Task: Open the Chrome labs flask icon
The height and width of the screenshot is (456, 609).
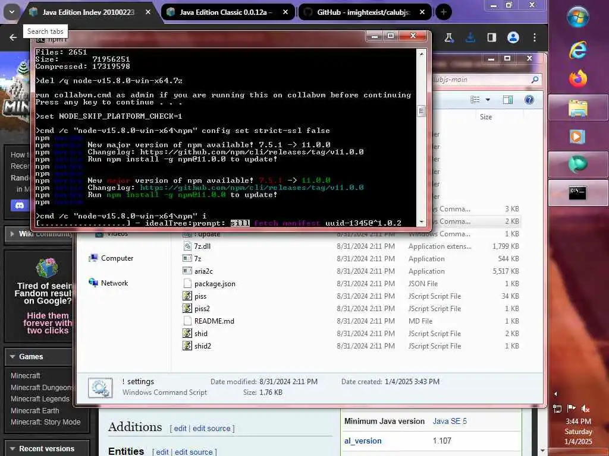Action: [x=449, y=37]
